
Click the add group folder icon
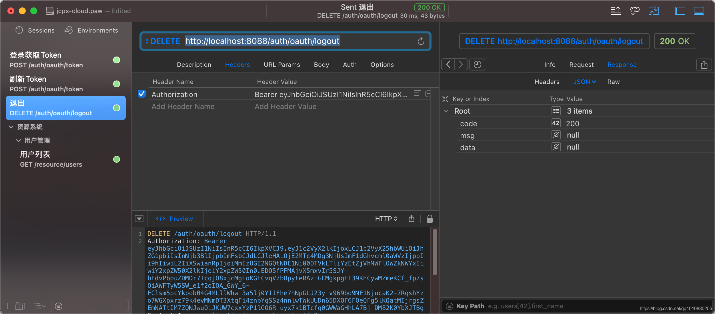(x=20, y=306)
